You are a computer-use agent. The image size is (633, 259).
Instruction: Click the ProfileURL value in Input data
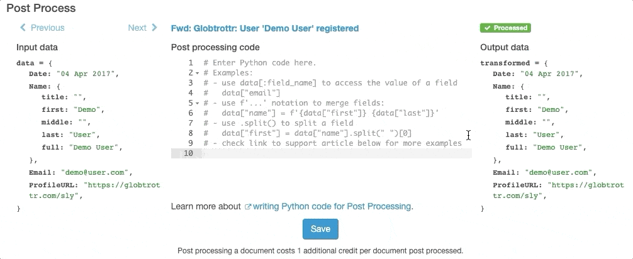click(95, 190)
